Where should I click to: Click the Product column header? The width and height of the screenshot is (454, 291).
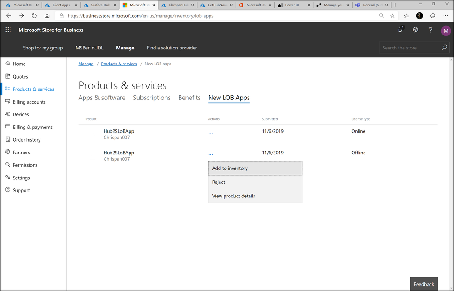(x=90, y=119)
